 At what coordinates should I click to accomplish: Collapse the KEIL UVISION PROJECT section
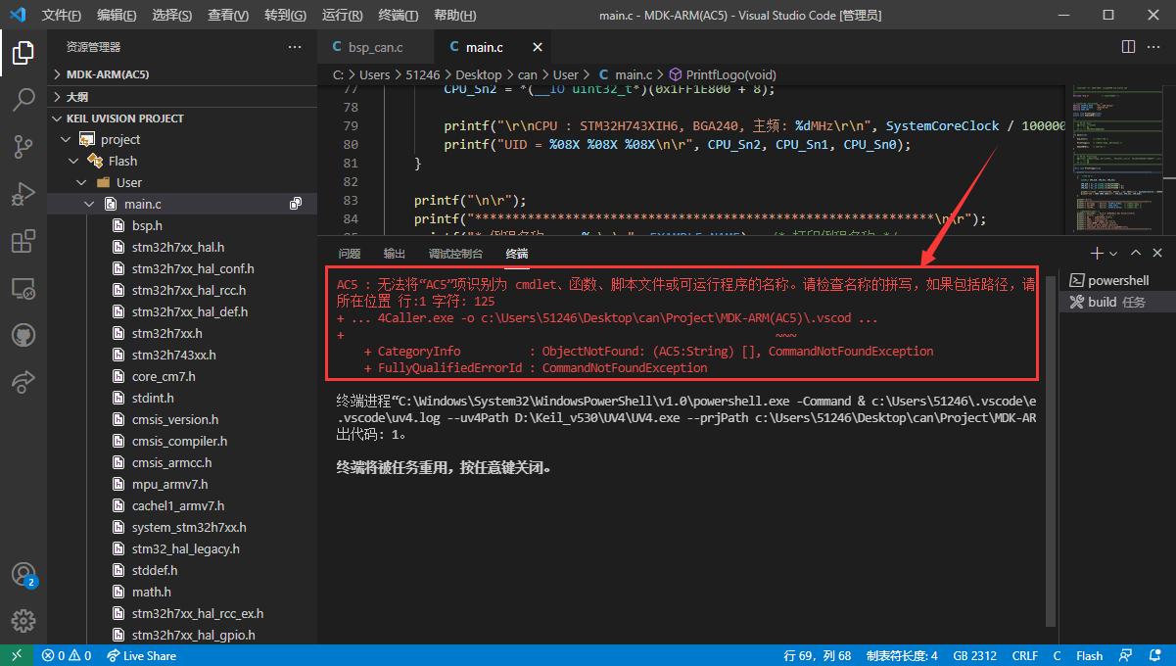click(182, 118)
